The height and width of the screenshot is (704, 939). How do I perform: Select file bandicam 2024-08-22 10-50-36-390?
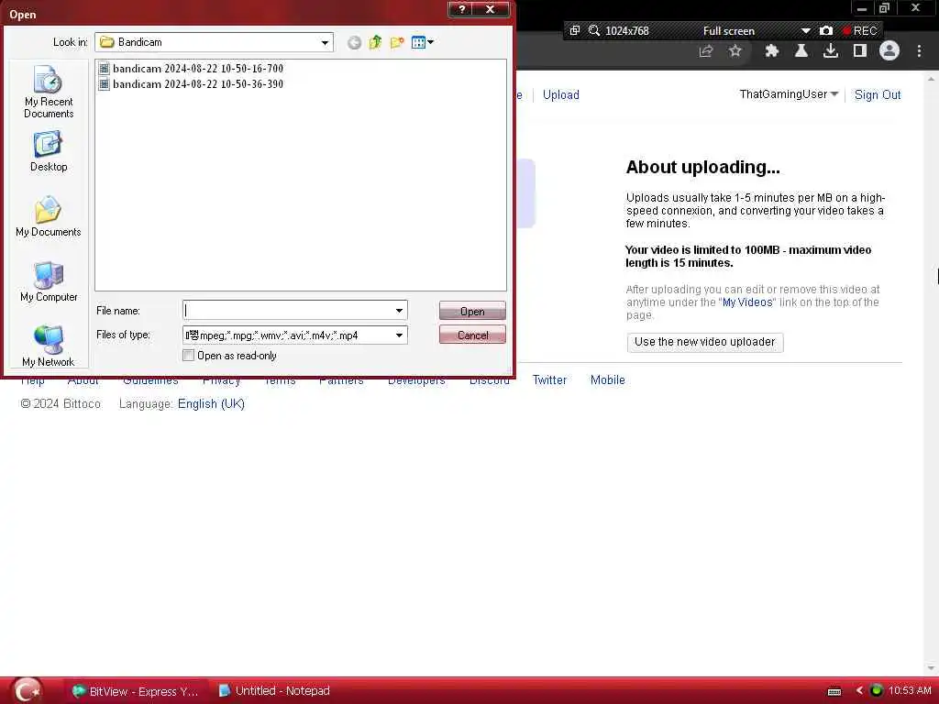[191, 84]
